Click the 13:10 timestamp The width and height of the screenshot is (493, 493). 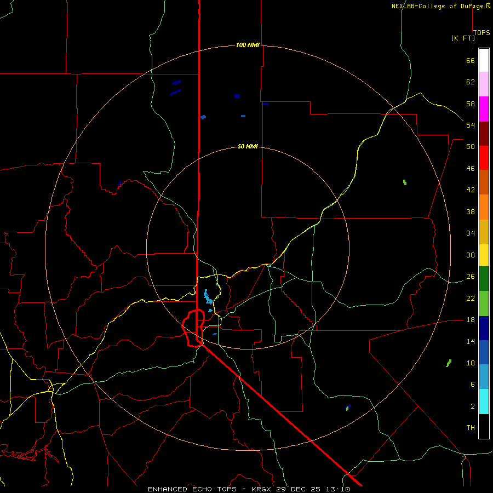point(338,489)
